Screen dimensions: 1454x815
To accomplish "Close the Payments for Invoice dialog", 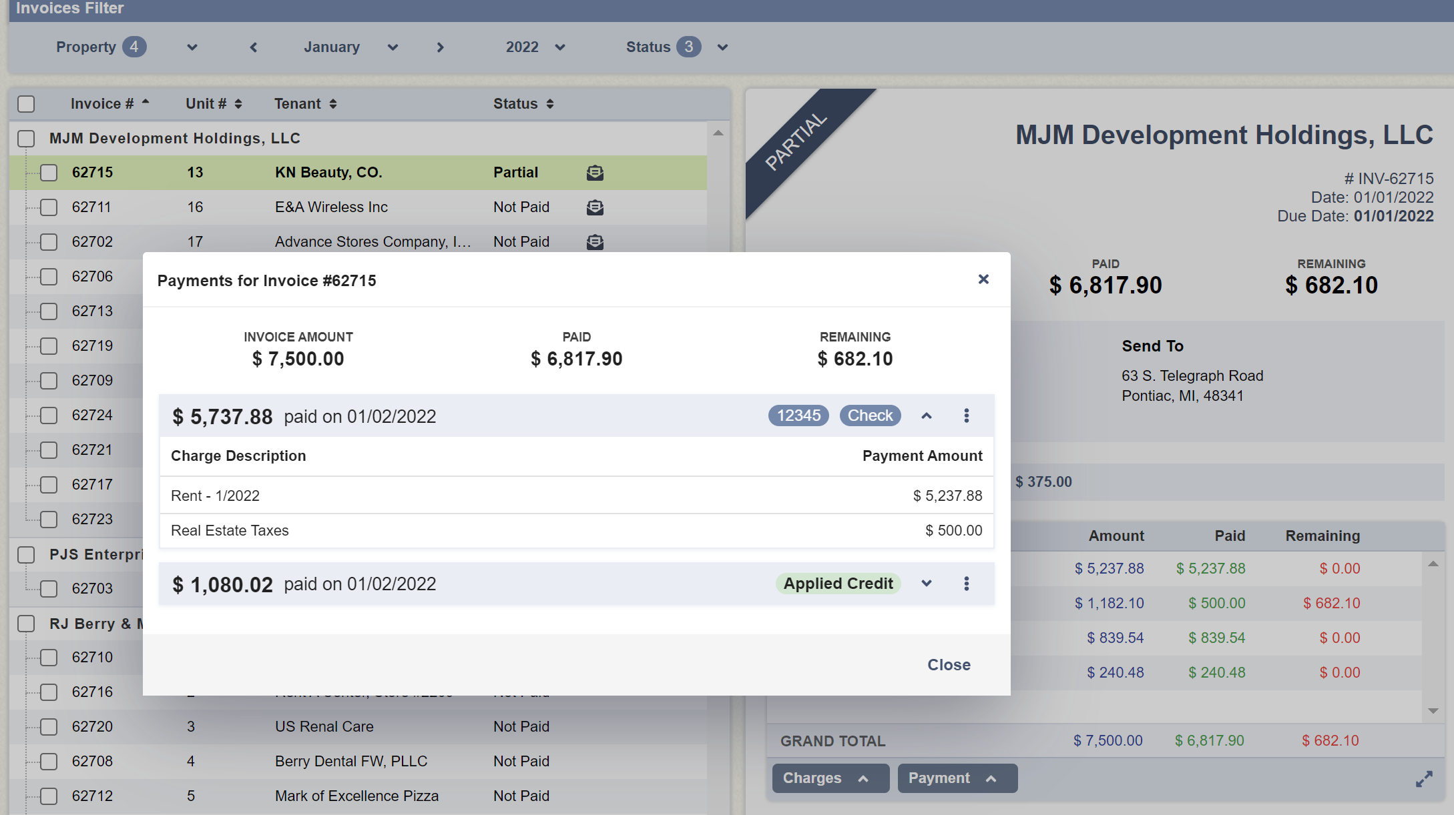I will coord(983,279).
